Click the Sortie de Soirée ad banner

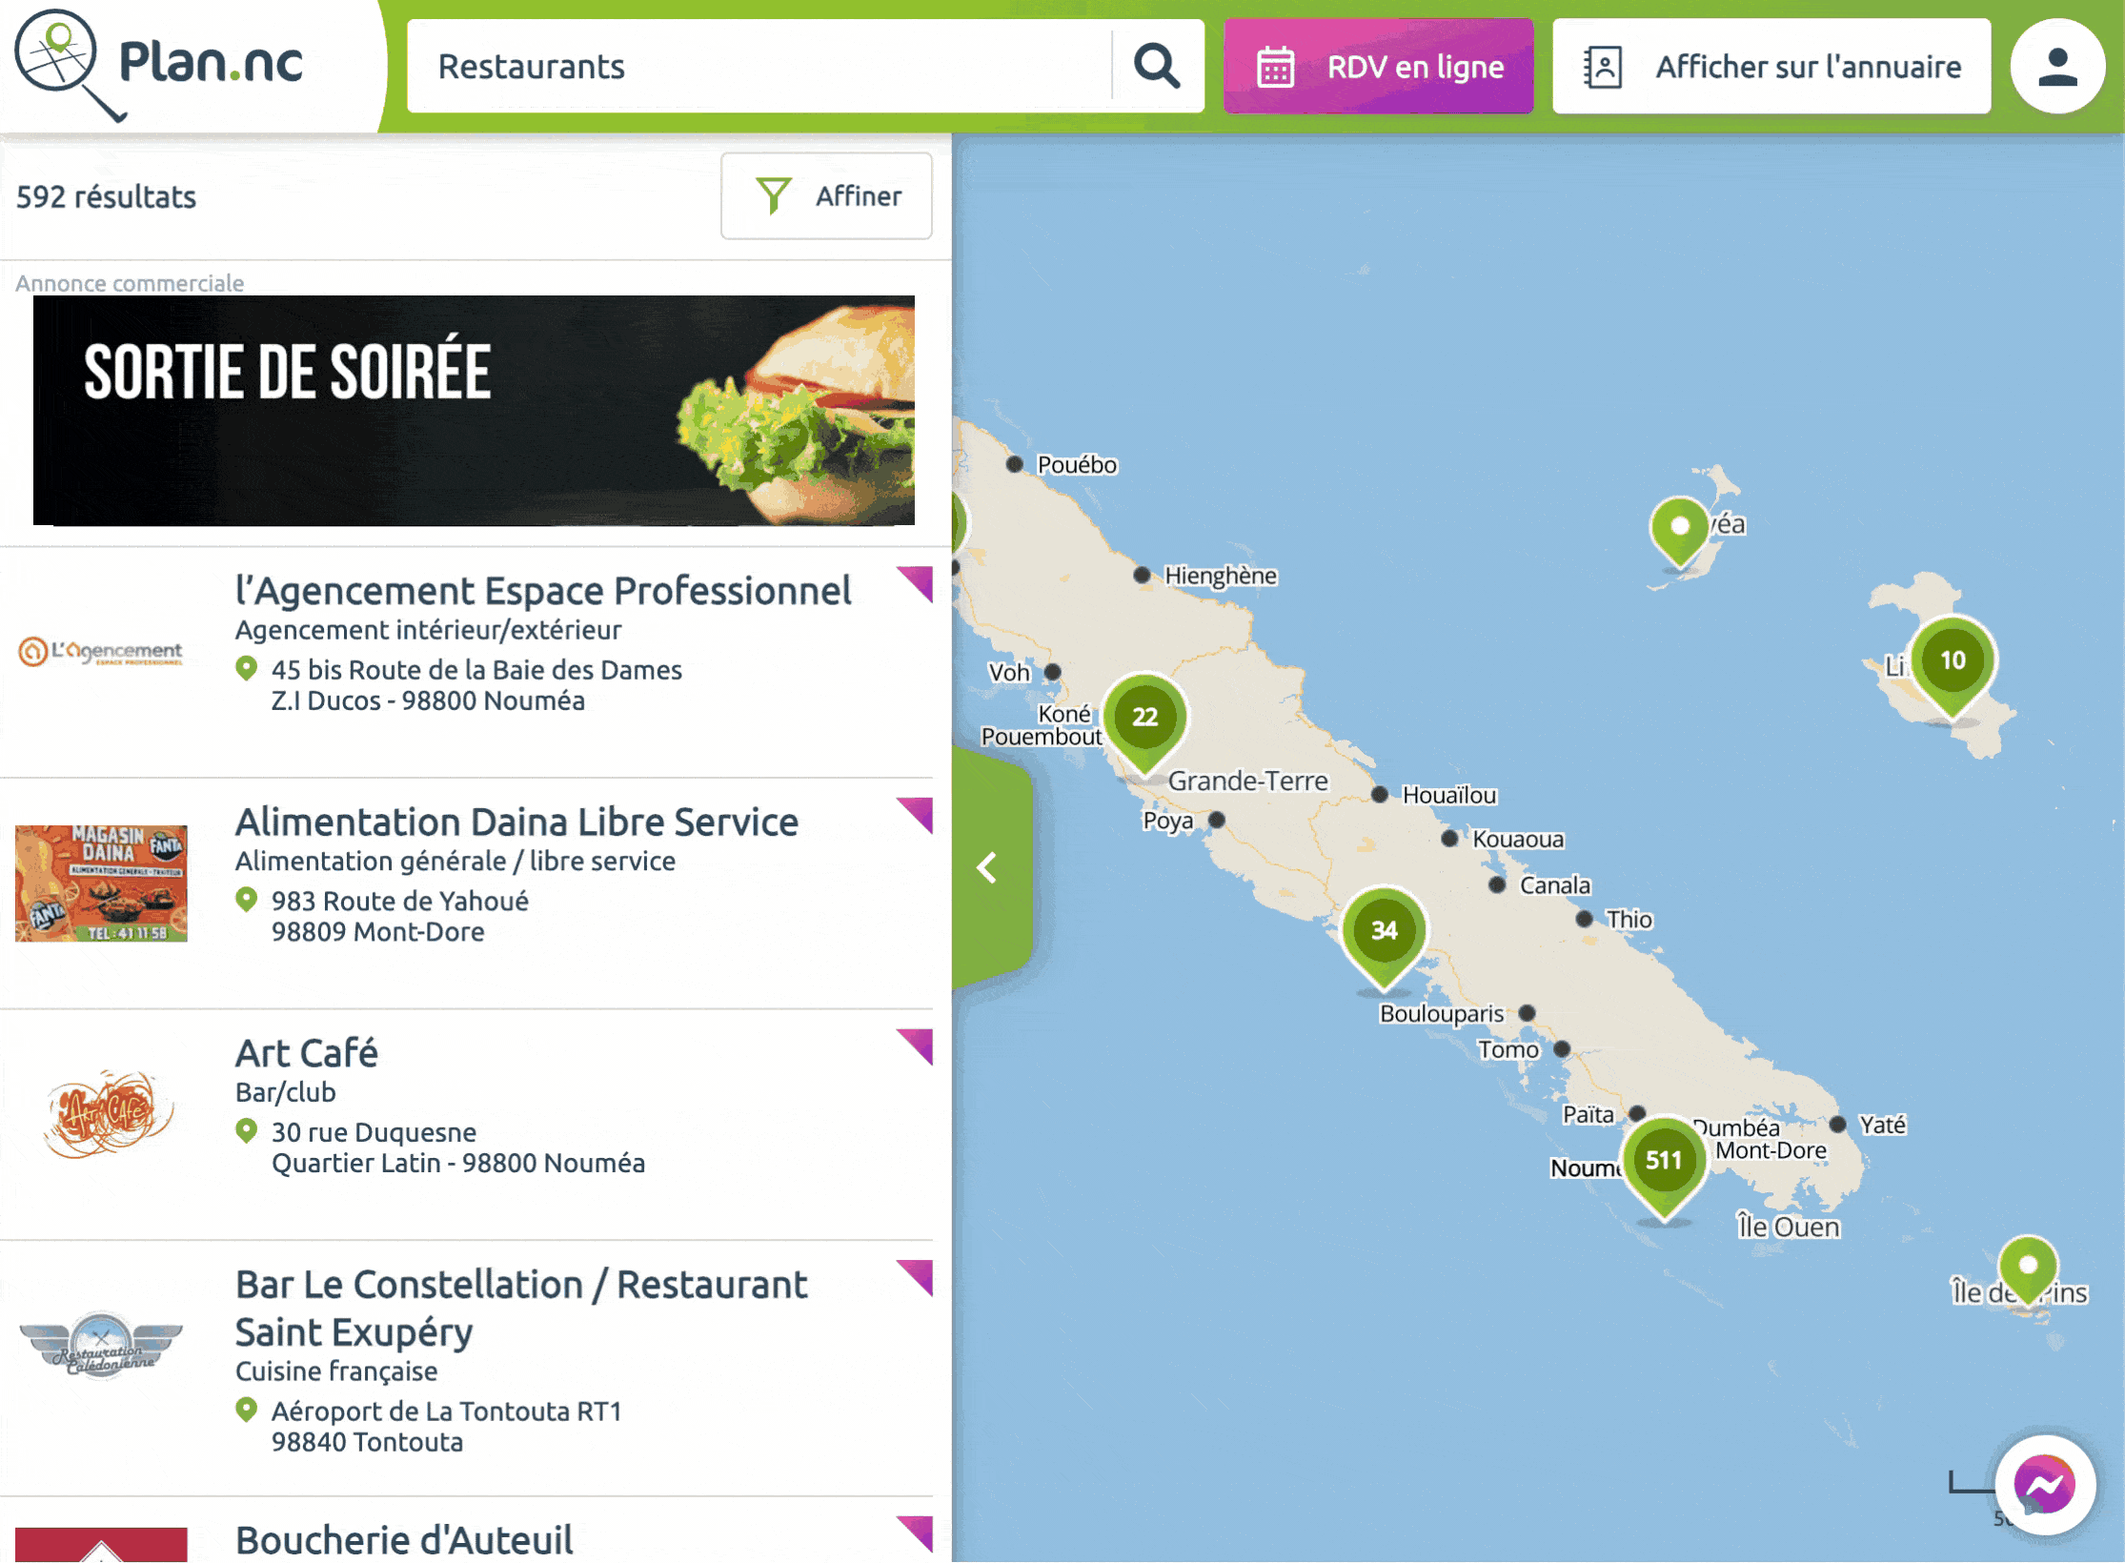(474, 410)
